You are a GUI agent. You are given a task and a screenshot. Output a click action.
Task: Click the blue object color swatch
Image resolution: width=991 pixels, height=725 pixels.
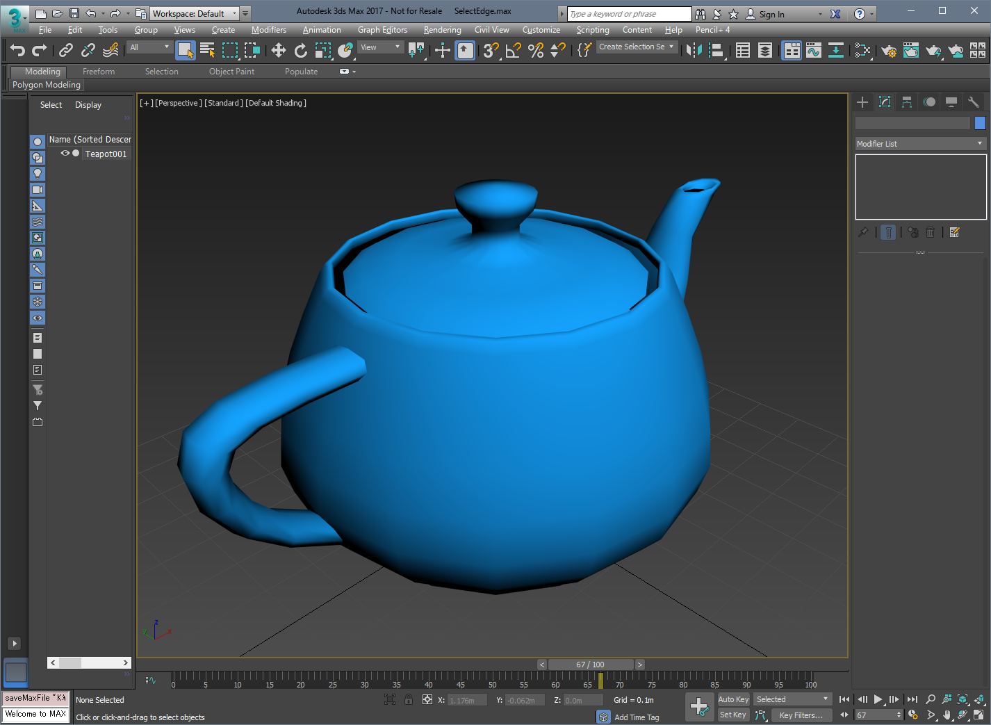tap(980, 123)
